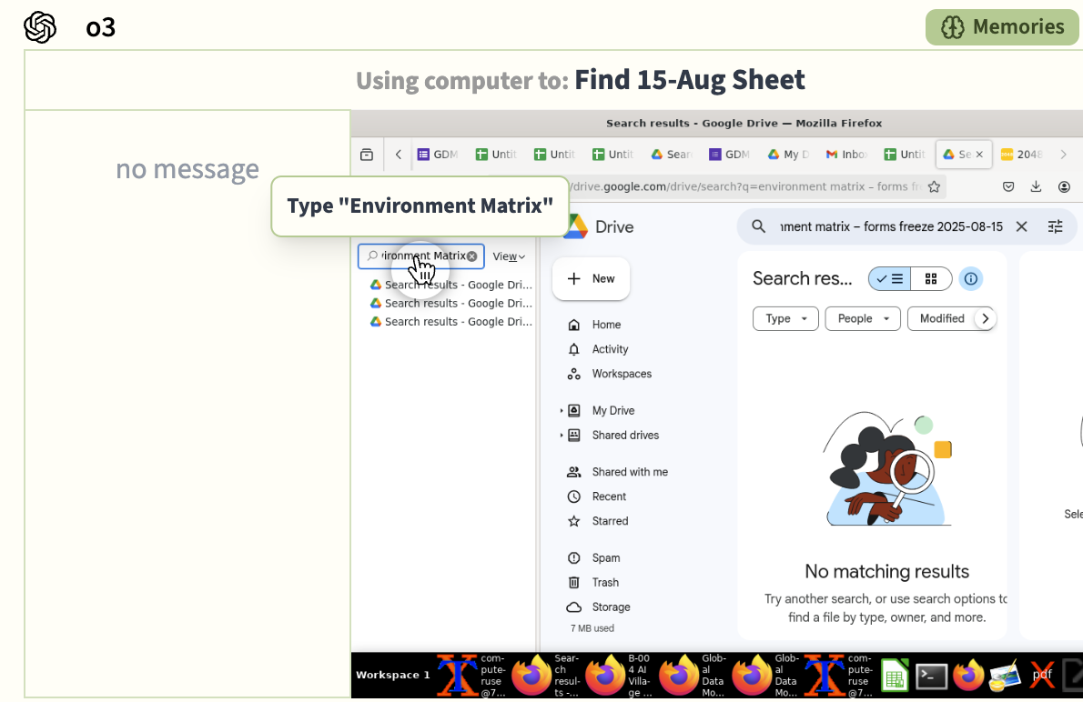Open the People filter dropdown
The width and height of the screenshot is (1083, 702).
[863, 318]
